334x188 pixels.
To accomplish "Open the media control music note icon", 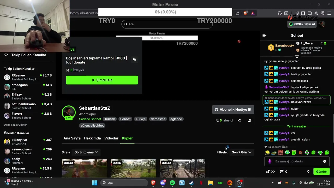I will (x=297, y=13).
